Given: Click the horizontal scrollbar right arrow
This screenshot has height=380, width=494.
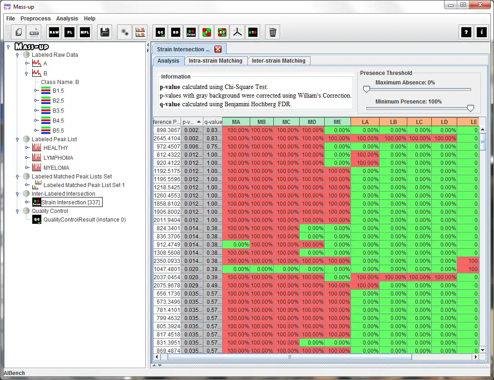Looking at the screenshot, I should [476, 357].
